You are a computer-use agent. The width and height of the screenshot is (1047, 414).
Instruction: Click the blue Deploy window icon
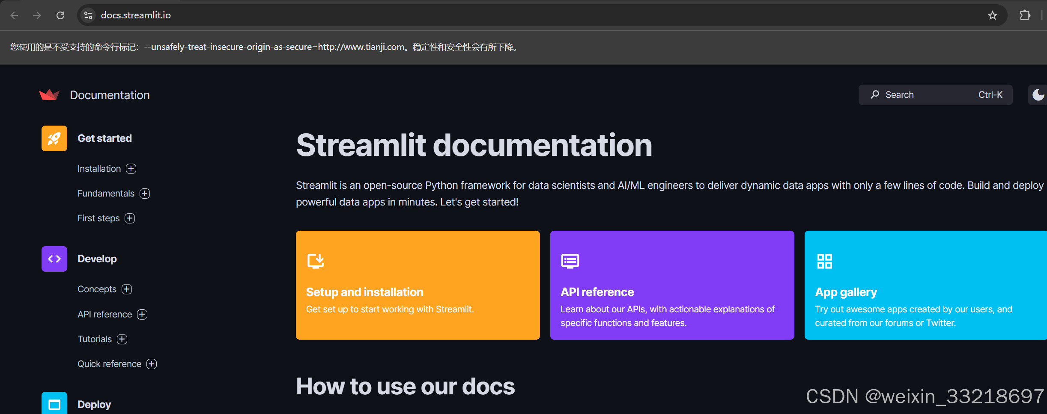pos(54,403)
